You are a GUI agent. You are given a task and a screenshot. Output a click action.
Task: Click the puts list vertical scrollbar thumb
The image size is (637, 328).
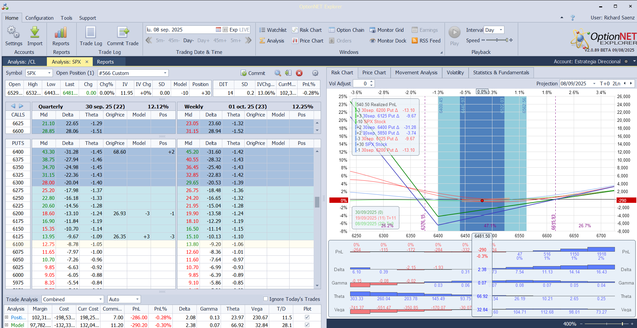[317, 202]
